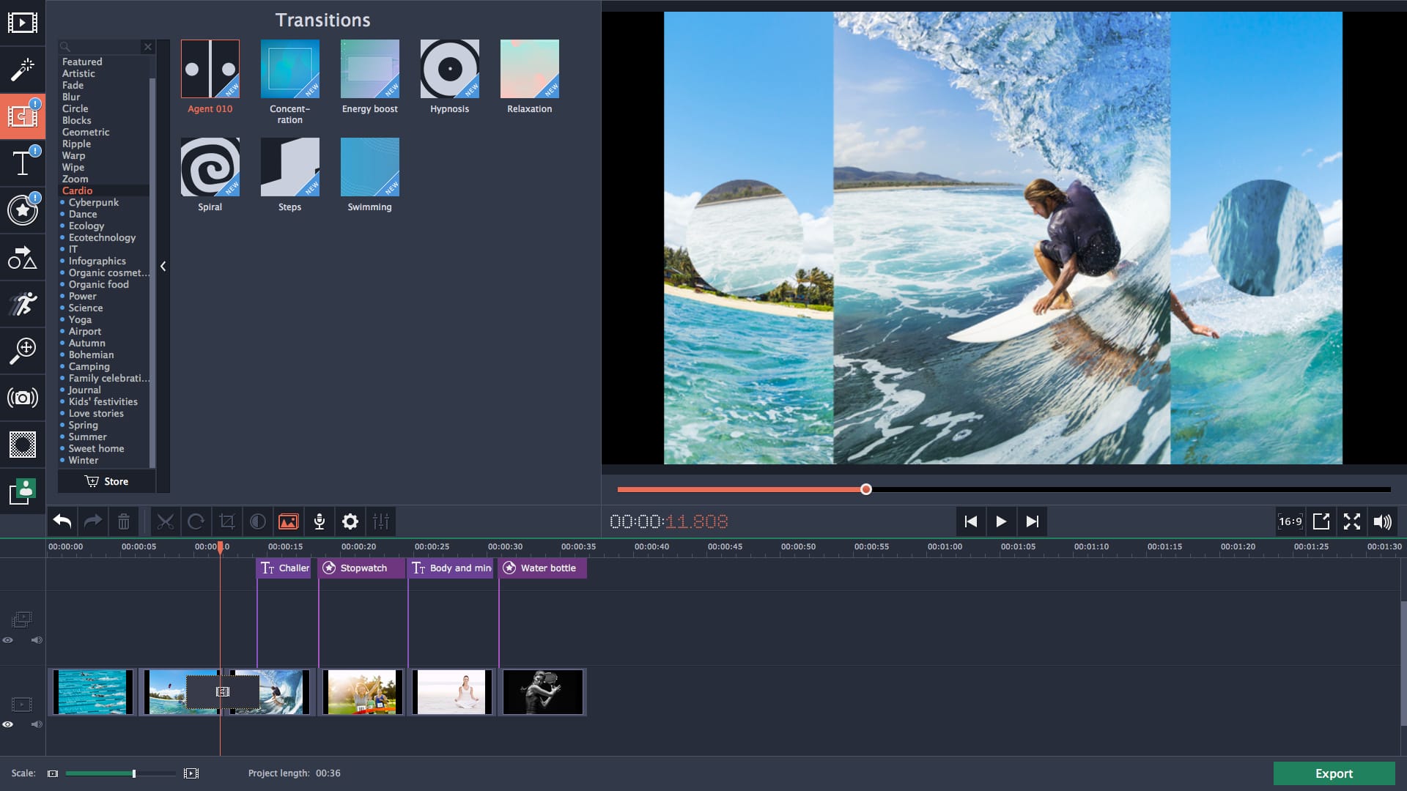Image resolution: width=1407 pixels, height=791 pixels.
Task: Drag the timeline scale slider right
Action: tap(133, 773)
